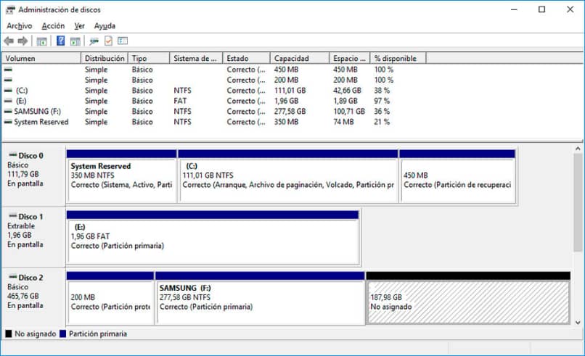585x356 pixels.
Task: Click the 100,71 GB free space cell
Action: point(349,111)
